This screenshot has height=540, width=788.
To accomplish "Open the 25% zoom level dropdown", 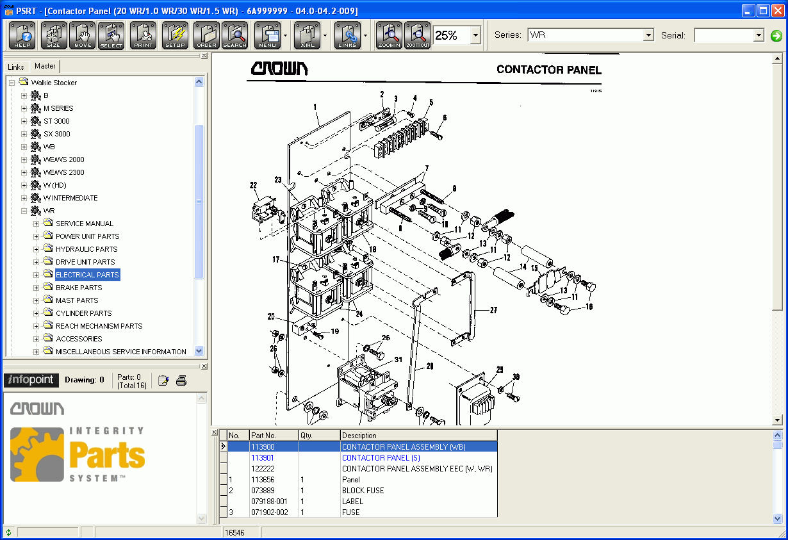I will (475, 35).
